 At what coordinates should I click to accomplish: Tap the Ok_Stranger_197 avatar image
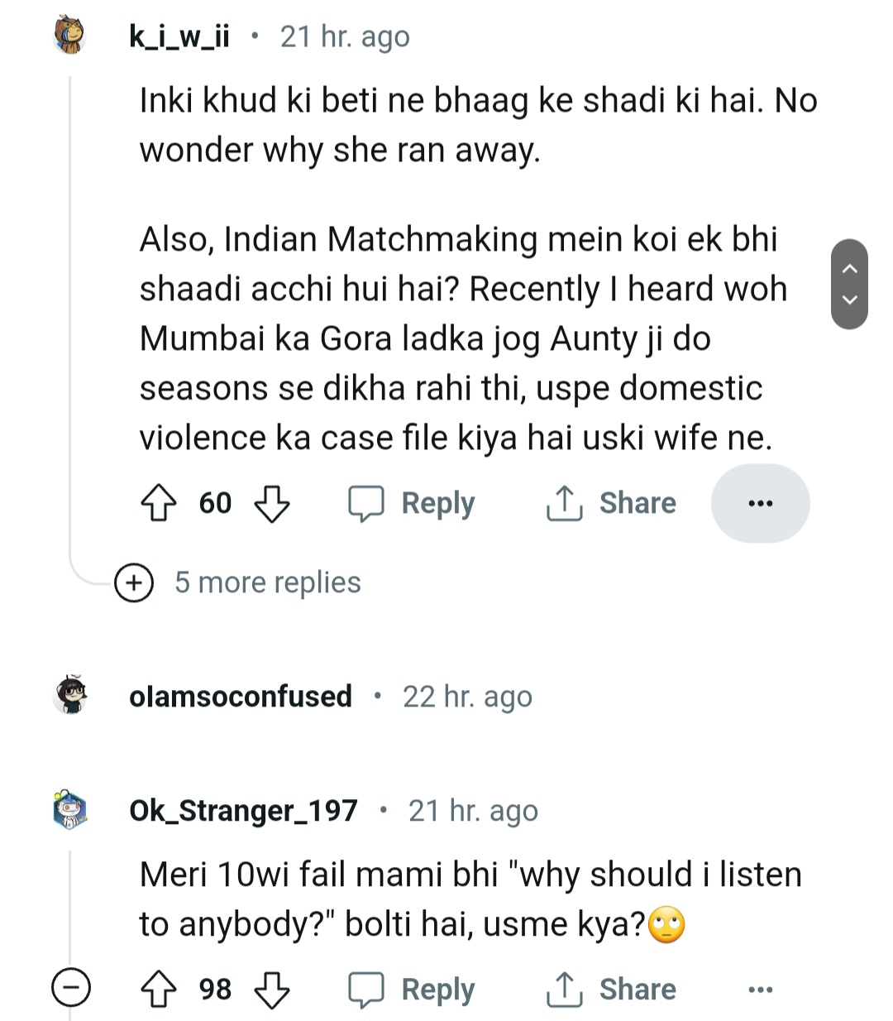pos(70,810)
